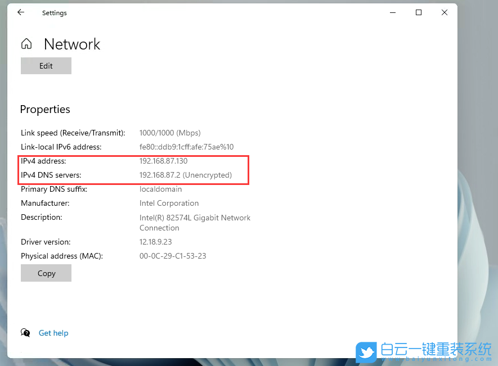Image resolution: width=498 pixels, height=366 pixels.
Task: Select the Properties section heading
Action: [45, 109]
